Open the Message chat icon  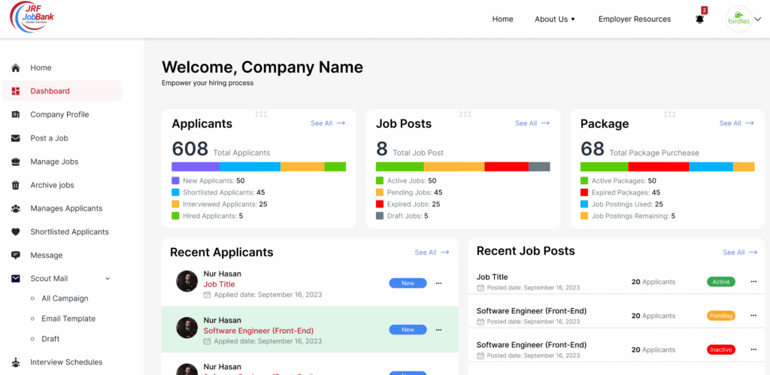point(16,256)
